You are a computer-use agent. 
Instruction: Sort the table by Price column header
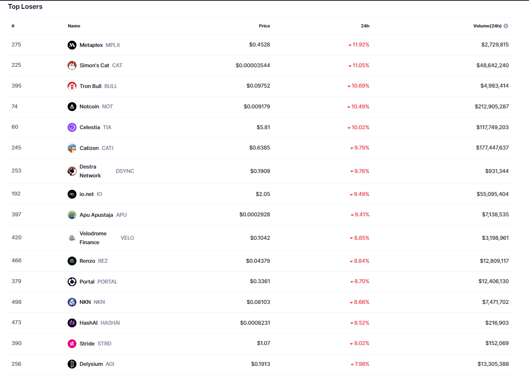264,26
